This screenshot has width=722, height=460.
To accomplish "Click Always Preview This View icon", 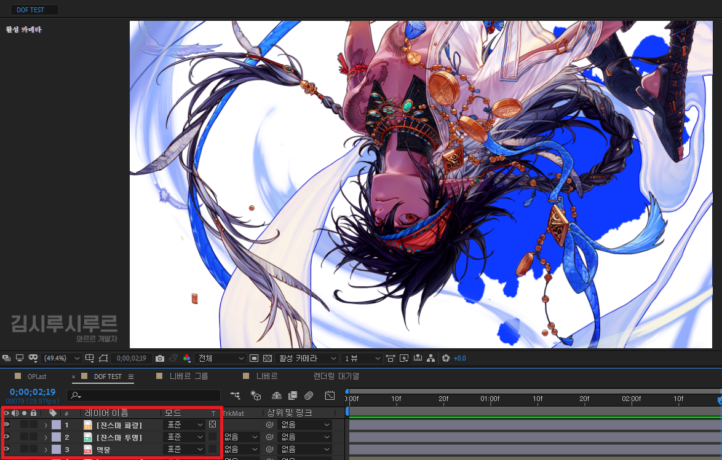I will point(6,358).
